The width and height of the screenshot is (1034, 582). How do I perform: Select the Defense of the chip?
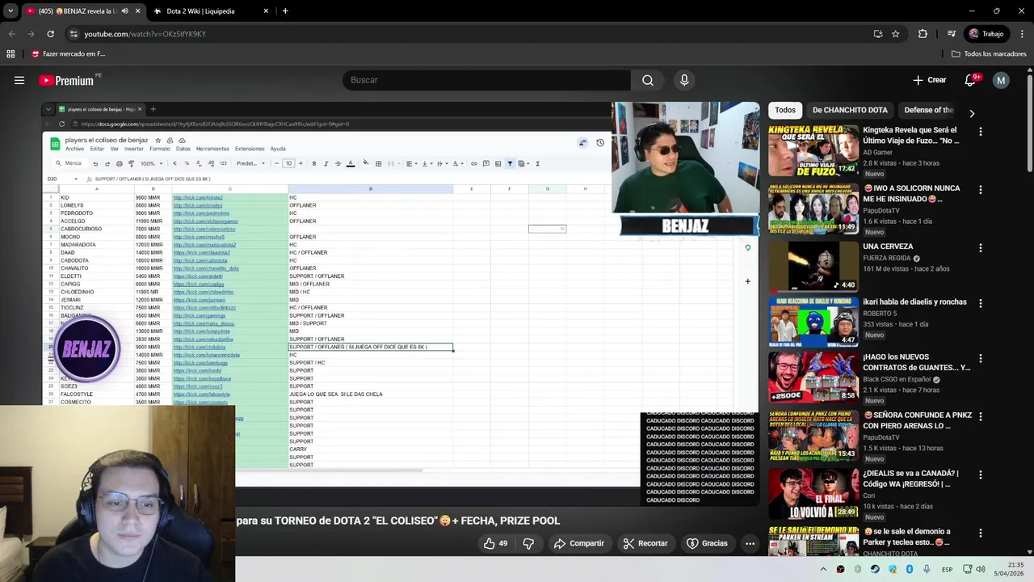pyautogui.click(x=929, y=110)
